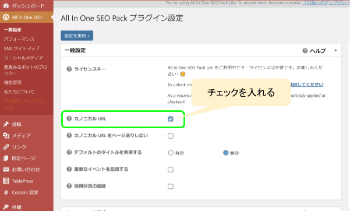350x211 pixels.
Task: Enable 使用状況の追跡 checkbox
Action: pos(171,187)
